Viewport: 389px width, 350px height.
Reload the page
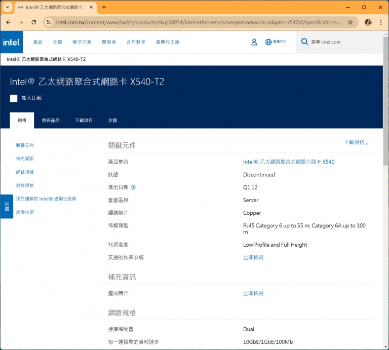(x=34, y=22)
